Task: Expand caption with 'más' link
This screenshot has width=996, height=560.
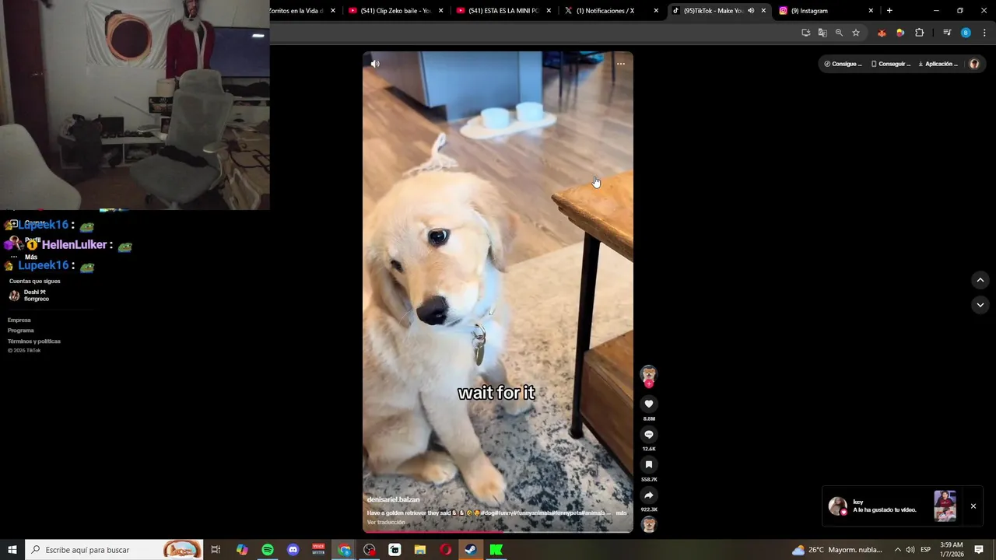Action: coord(621,513)
